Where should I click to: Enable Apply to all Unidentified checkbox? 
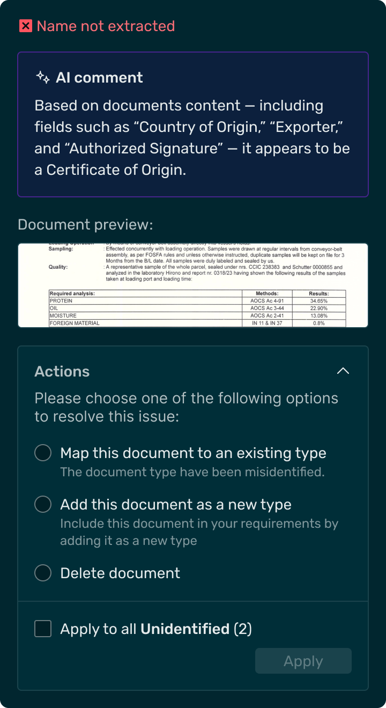tap(43, 629)
